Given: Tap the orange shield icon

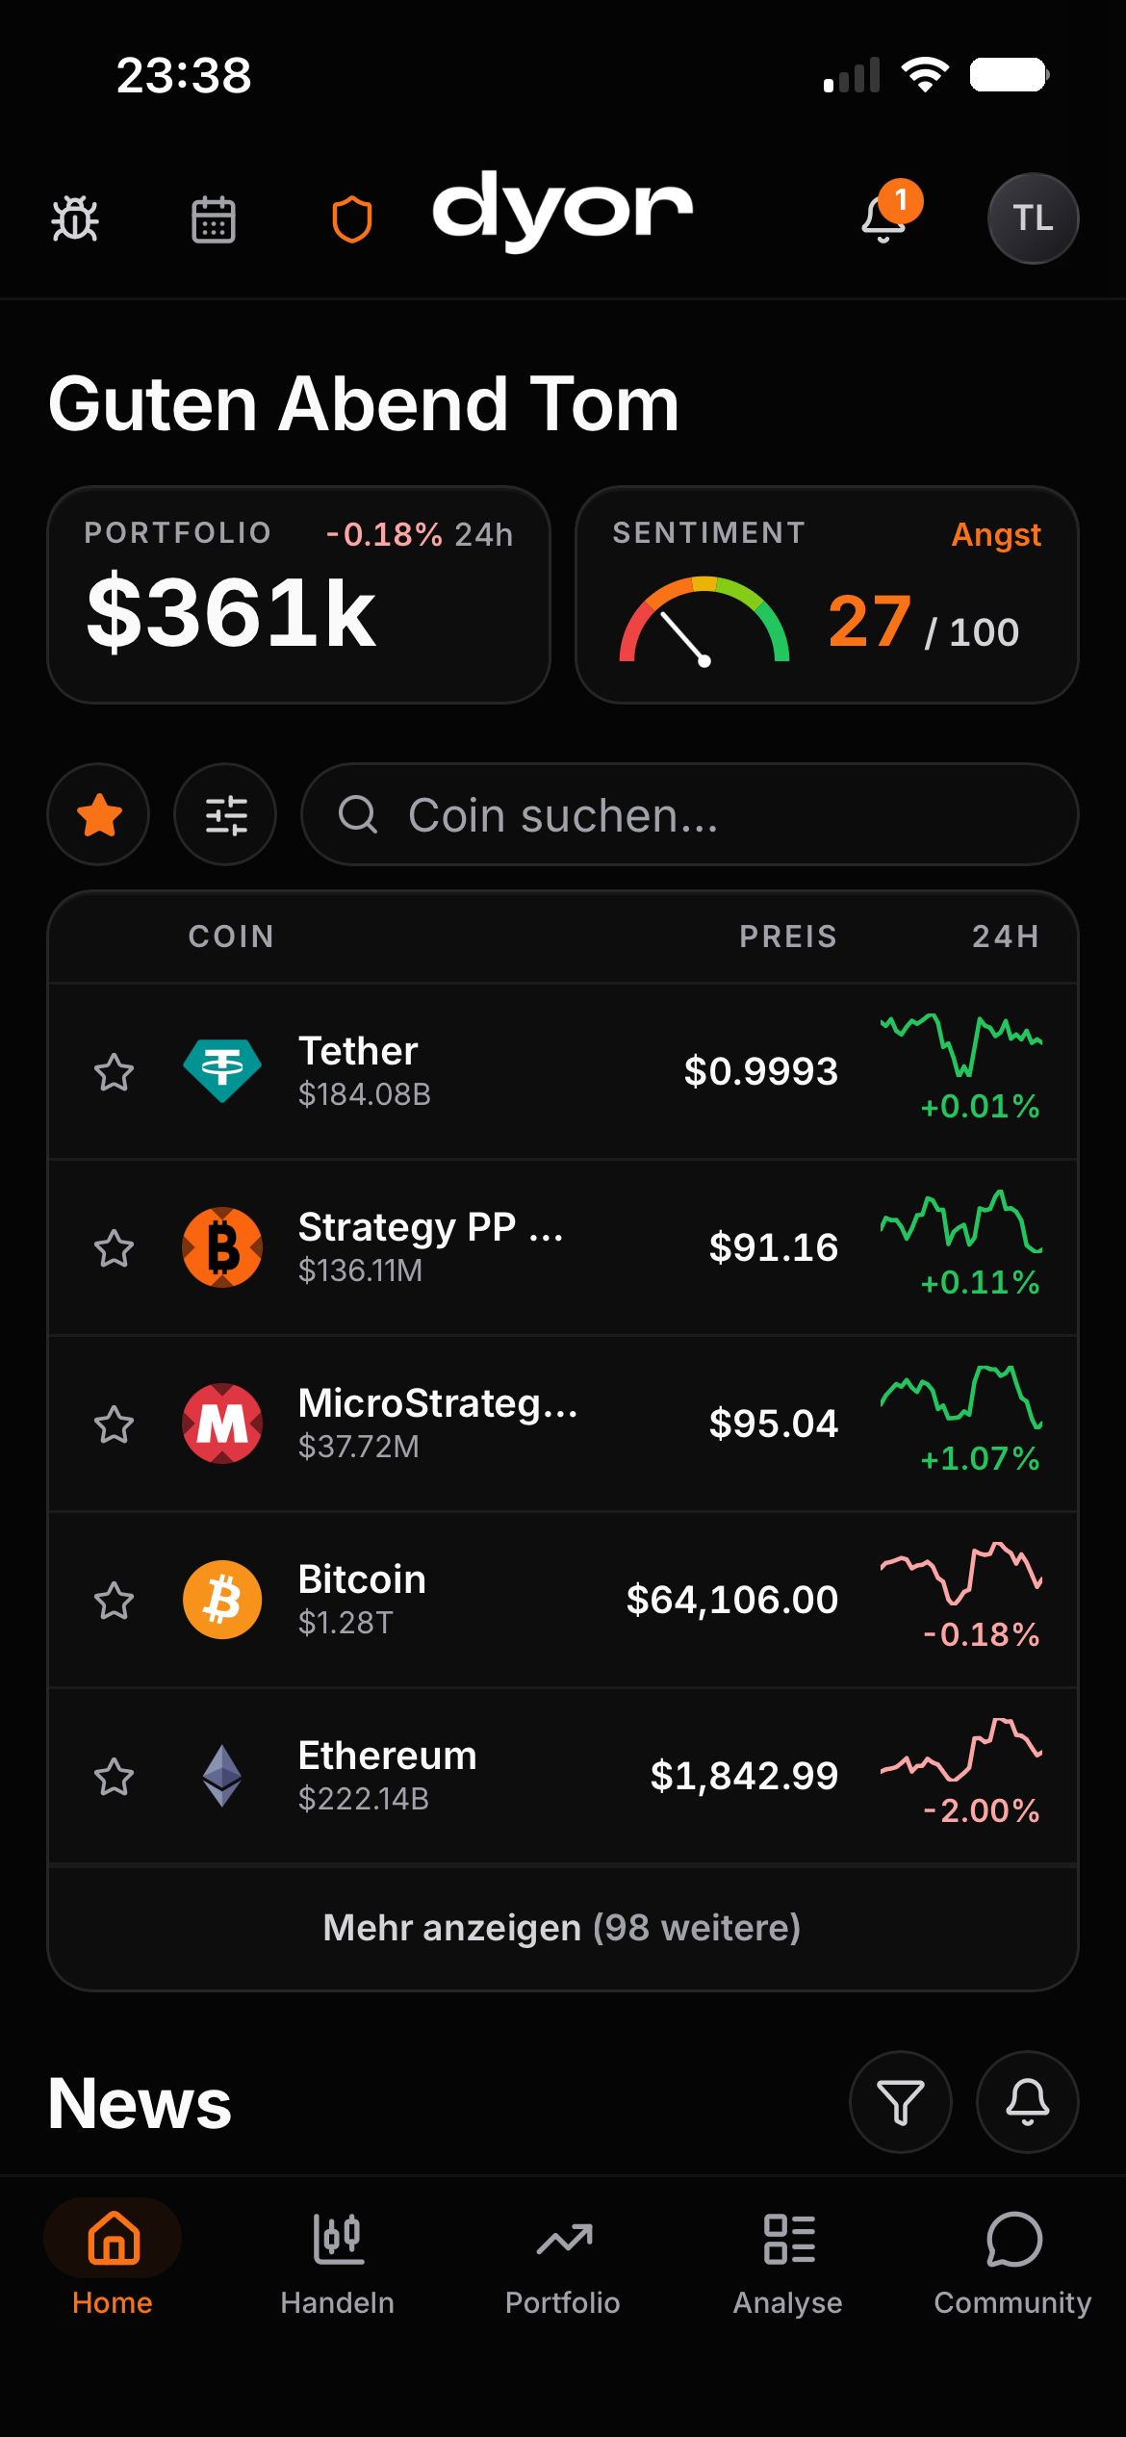Looking at the screenshot, I should (352, 219).
